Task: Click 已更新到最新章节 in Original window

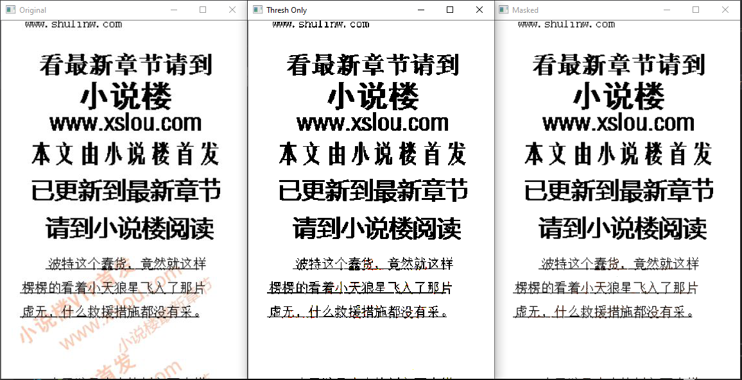Action: point(126,190)
